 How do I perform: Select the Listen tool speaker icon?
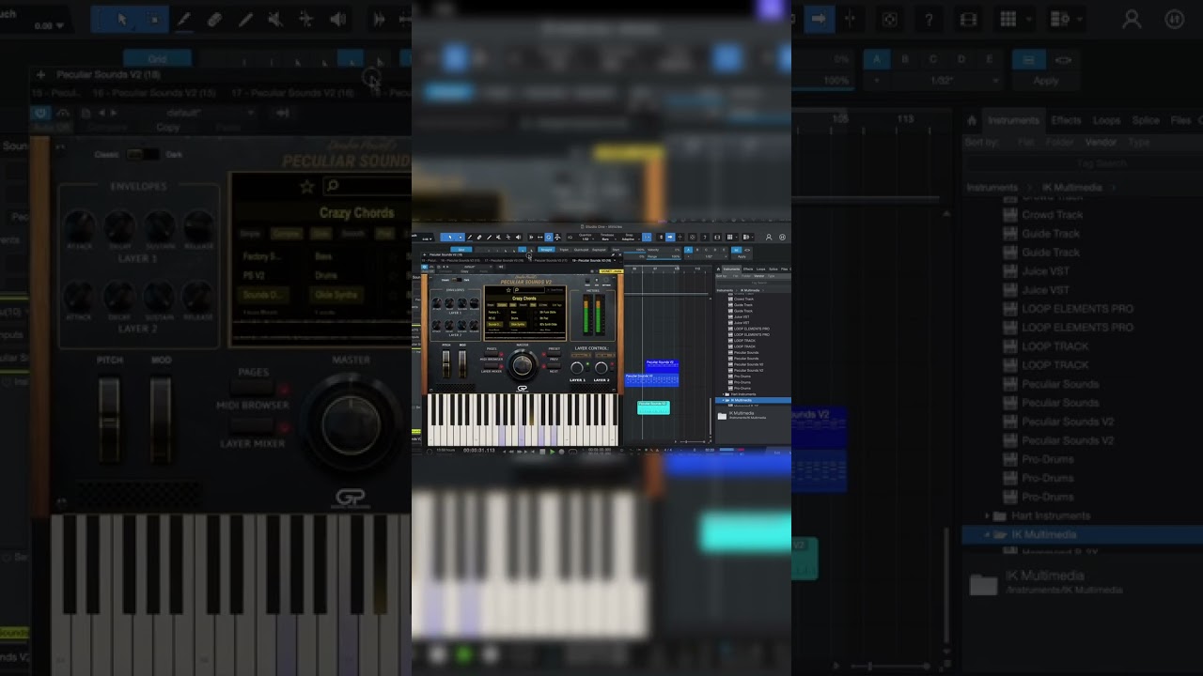coord(518,237)
